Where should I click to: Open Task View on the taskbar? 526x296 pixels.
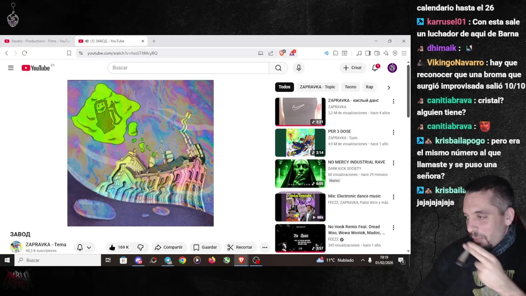coord(108,260)
